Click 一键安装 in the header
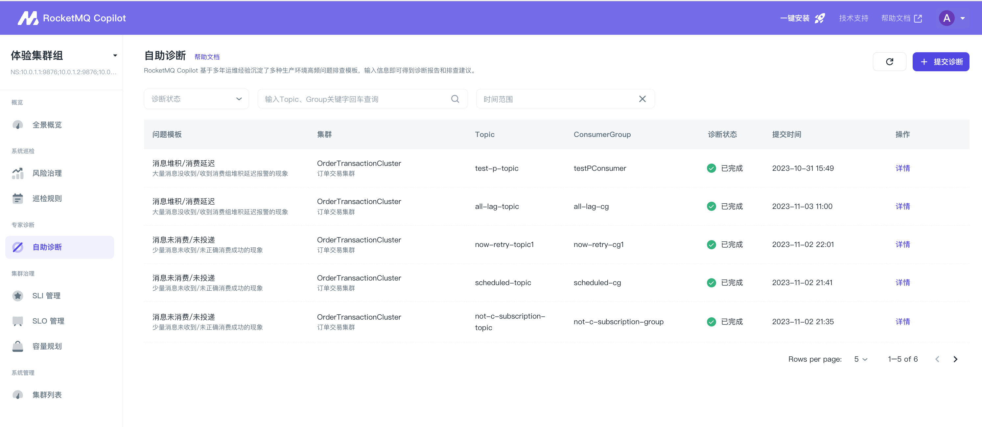 click(795, 18)
